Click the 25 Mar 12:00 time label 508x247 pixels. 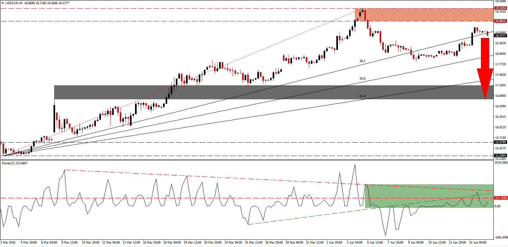tap(254, 243)
